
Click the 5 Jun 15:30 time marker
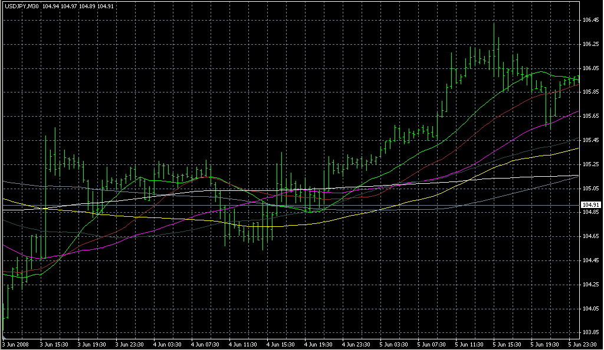508,344
